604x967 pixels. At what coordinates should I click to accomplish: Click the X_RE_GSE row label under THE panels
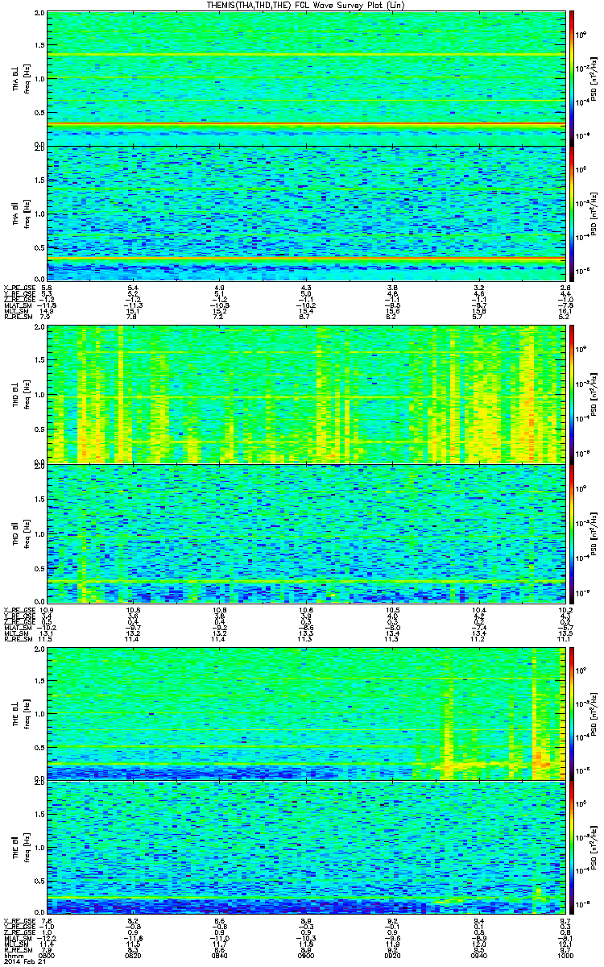click(19, 921)
